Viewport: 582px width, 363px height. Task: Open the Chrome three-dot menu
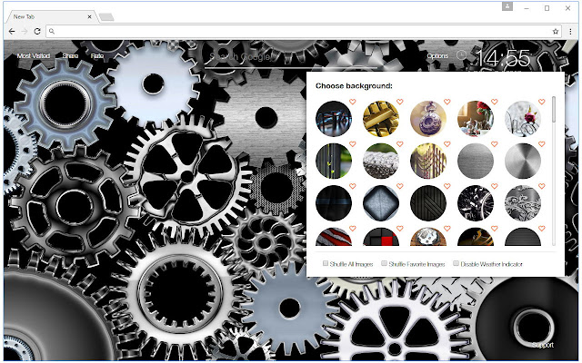pos(570,32)
